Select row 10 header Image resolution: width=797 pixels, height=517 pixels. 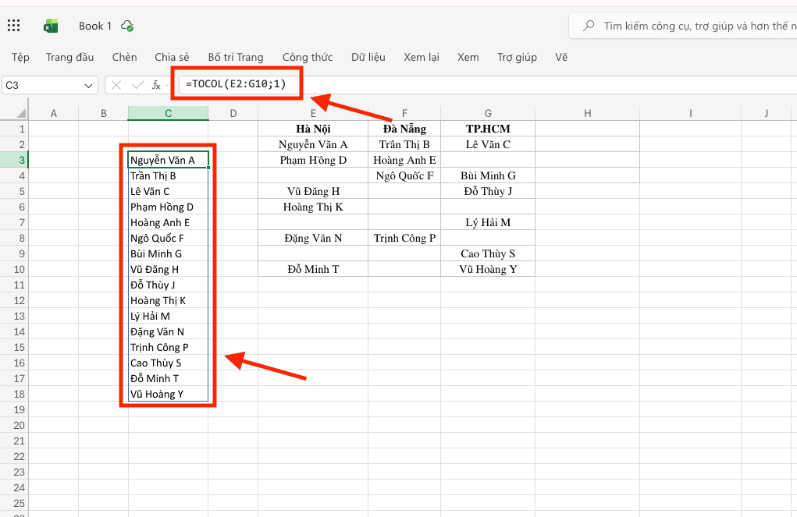[x=14, y=269]
